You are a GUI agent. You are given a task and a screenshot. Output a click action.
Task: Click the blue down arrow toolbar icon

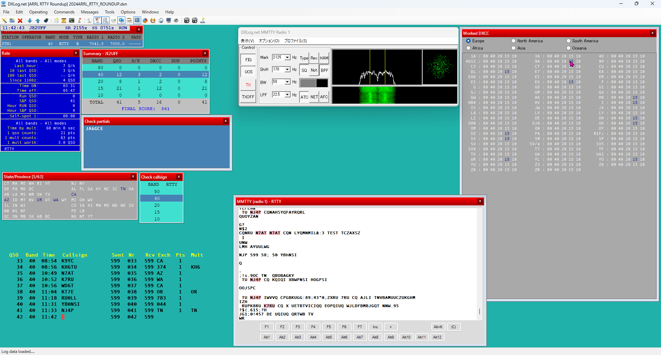point(30,21)
